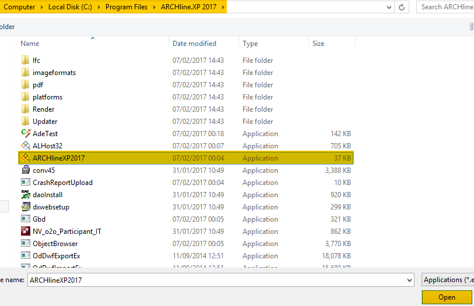Click the Render folder icon
Viewport: 474px width, 306px height.
point(26,109)
